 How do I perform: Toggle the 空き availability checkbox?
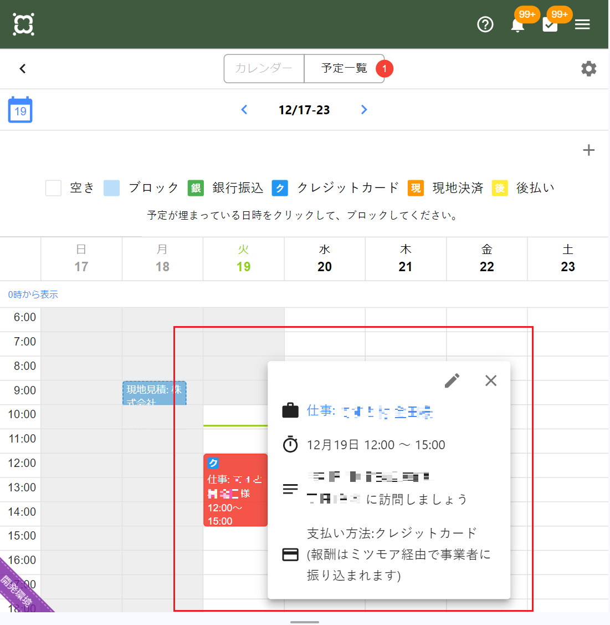tap(53, 188)
